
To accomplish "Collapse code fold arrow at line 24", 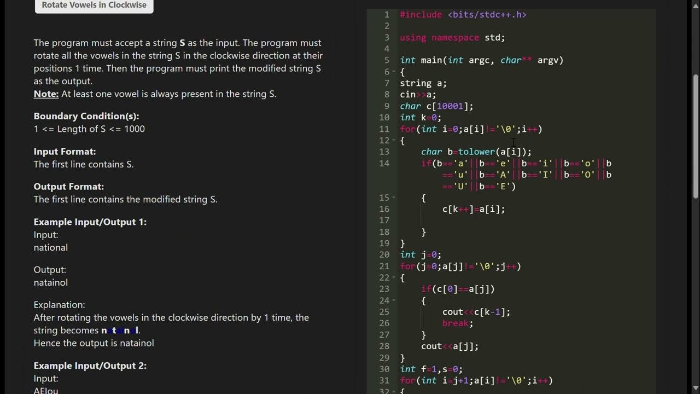I will [393, 300].
